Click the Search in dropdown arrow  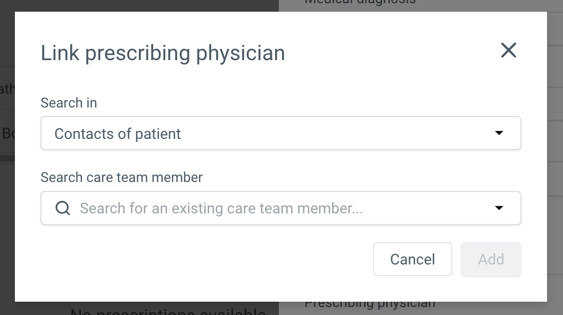[499, 133]
